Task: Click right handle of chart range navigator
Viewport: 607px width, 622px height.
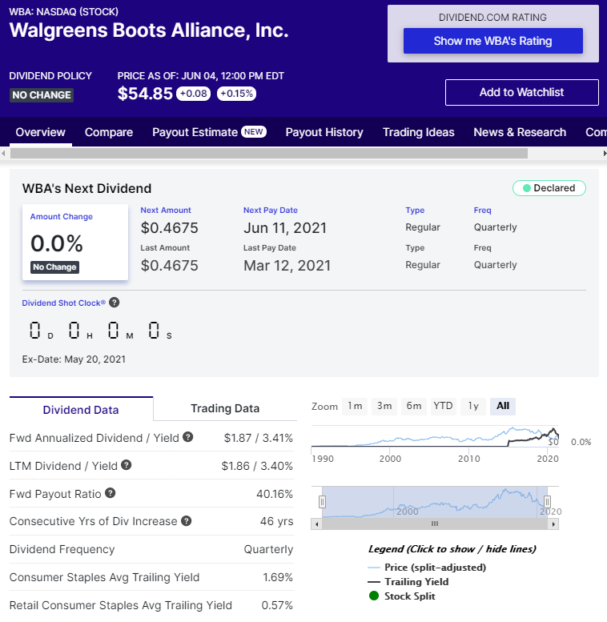Action: click(547, 502)
